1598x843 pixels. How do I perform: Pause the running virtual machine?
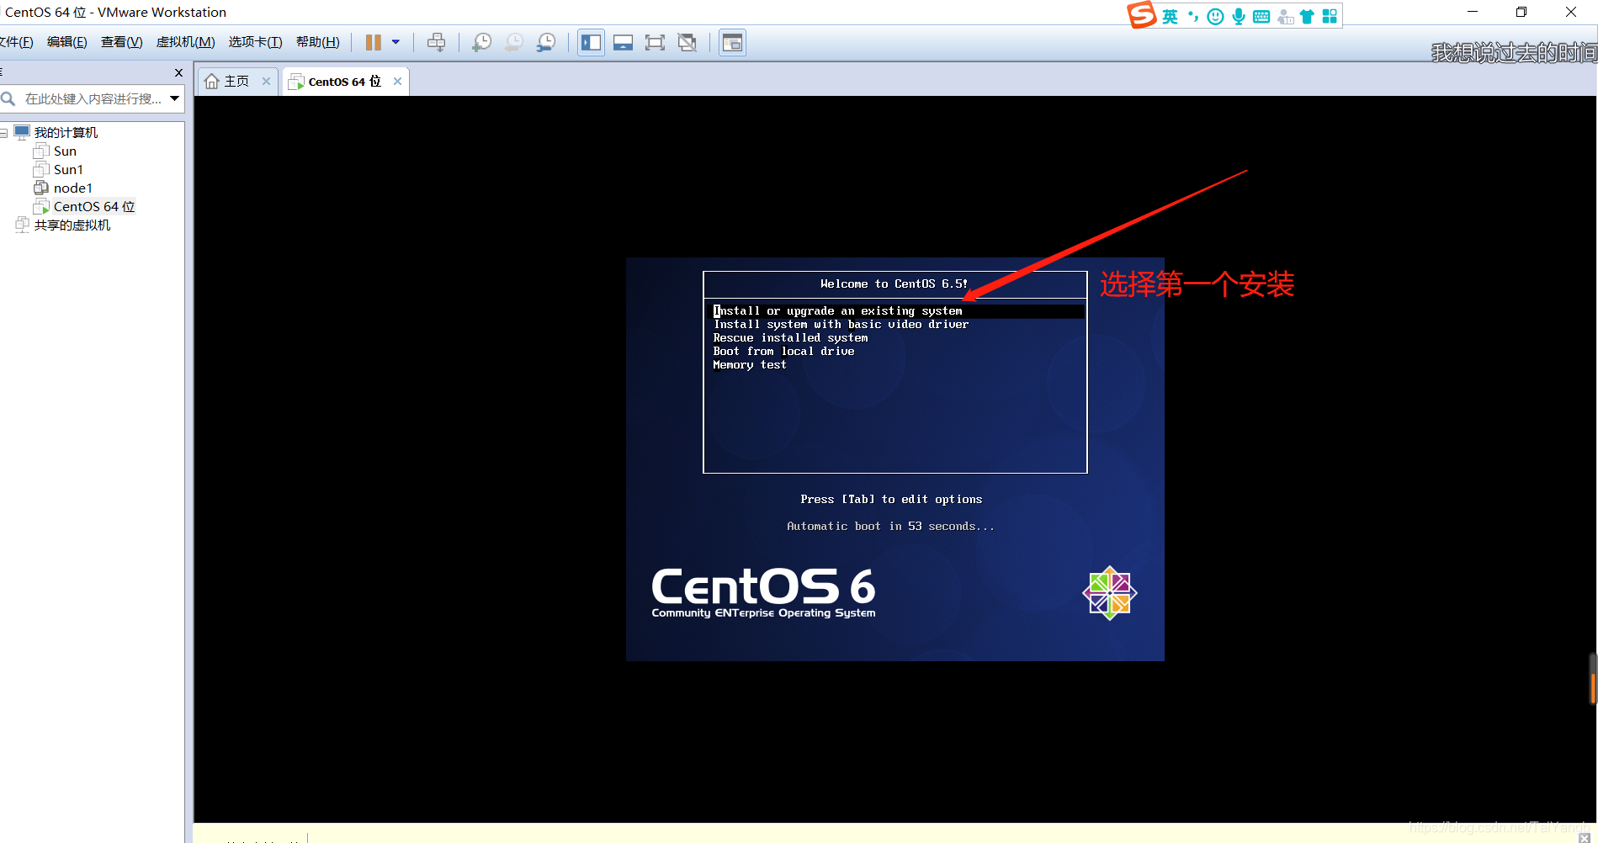click(x=374, y=43)
